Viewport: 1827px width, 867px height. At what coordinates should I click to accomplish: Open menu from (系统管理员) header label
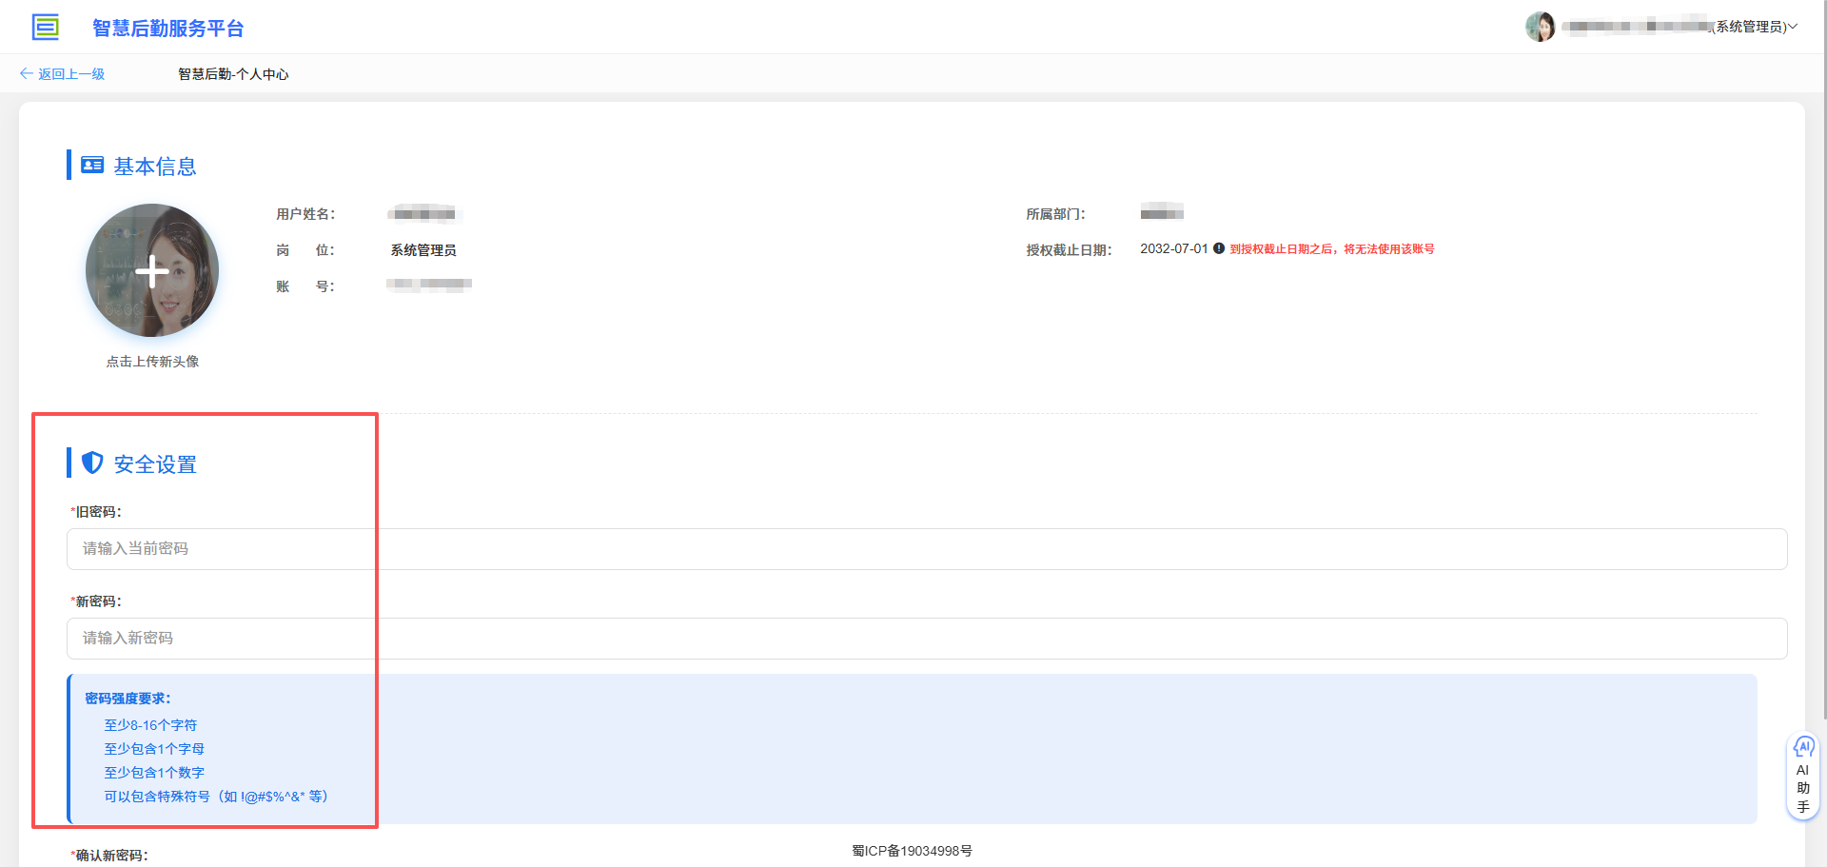1749,27
